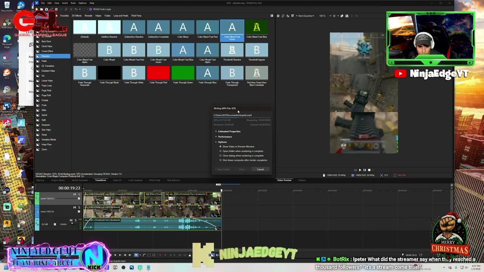This screenshot has width=484, height=272.
Task: Switch to the Third Party tab
Action: tap(136, 16)
